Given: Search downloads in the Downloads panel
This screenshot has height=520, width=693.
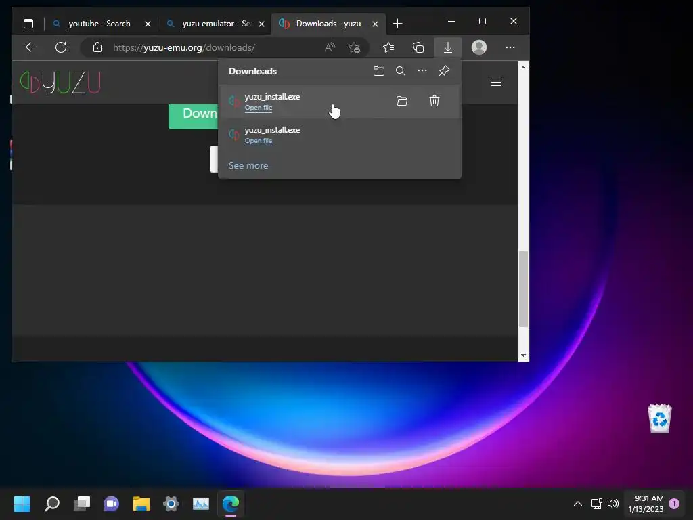Looking at the screenshot, I should (401, 71).
